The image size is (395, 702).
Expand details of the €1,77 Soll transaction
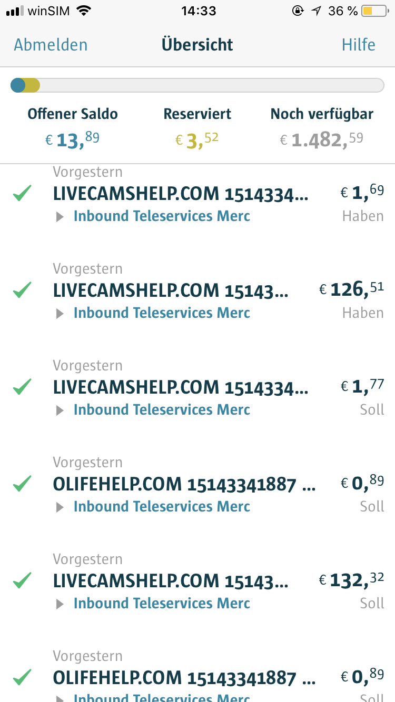click(61, 410)
